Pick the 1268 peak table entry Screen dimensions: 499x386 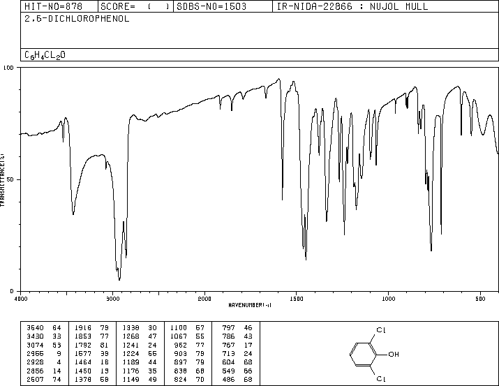[140, 336]
